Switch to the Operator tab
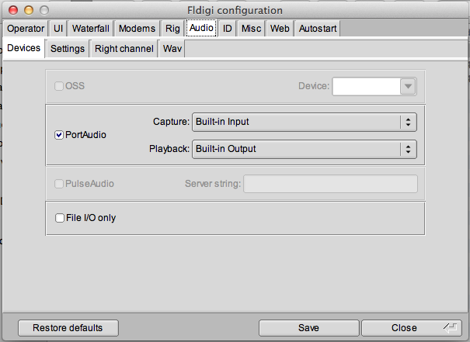Screen dimensions: 470x342 coord(26,29)
